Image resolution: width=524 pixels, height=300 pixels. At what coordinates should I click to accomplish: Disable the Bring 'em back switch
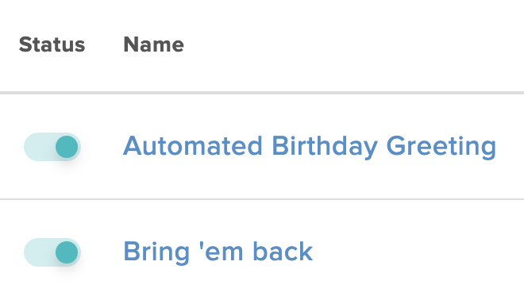tap(52, 252)
